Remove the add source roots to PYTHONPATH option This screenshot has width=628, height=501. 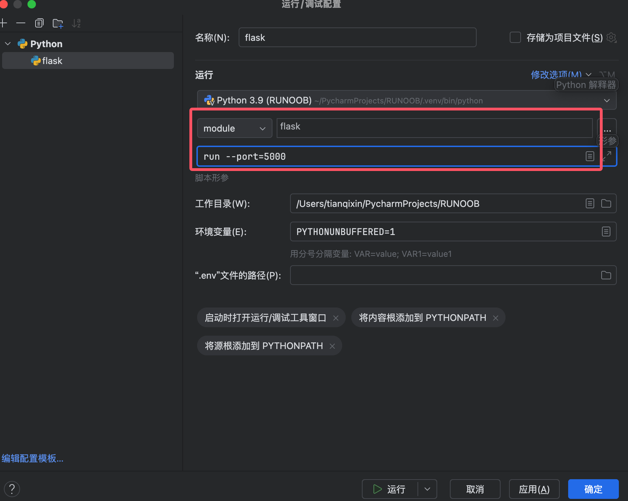(x=332, y=346)
